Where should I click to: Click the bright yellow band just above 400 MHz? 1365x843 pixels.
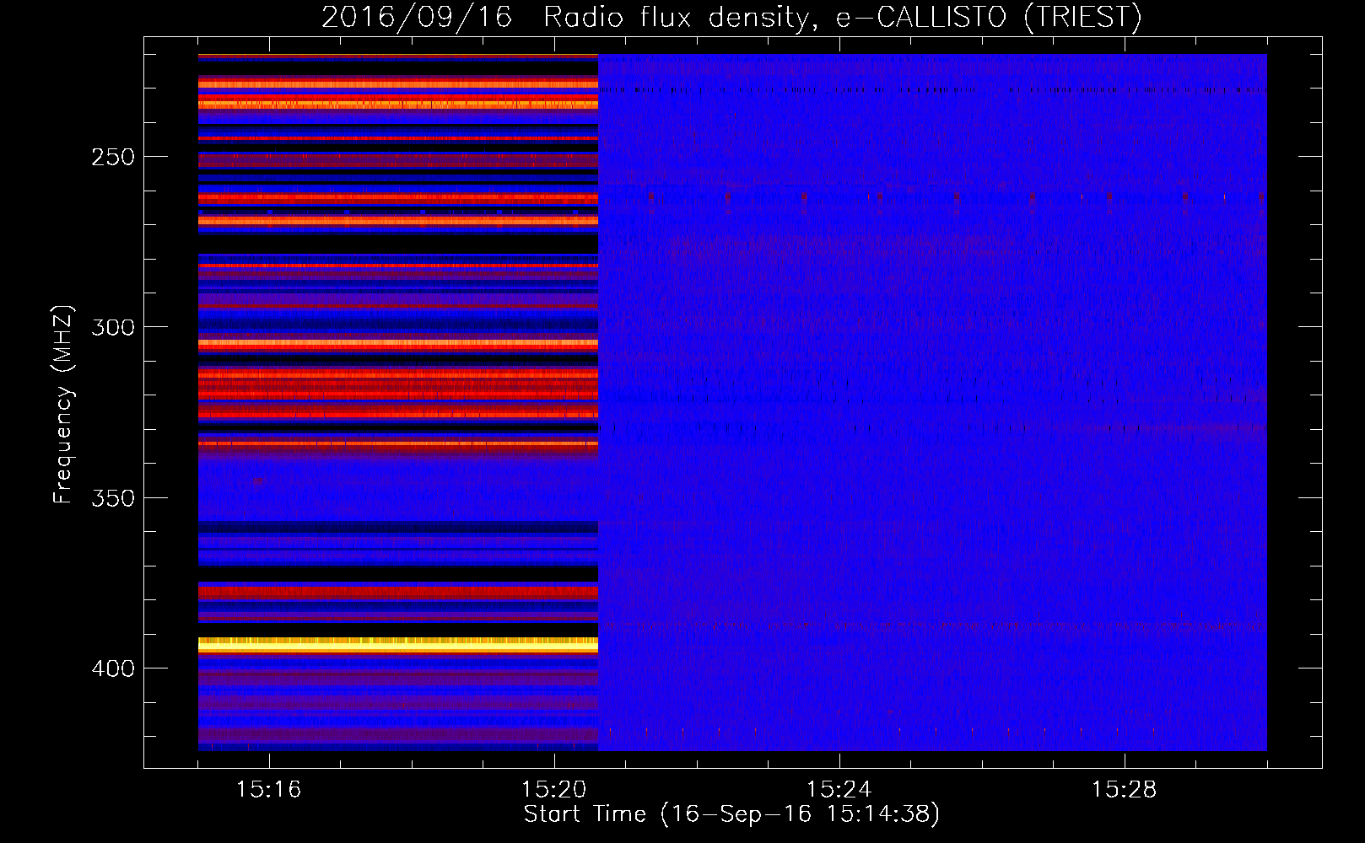(x=398, y=646)
